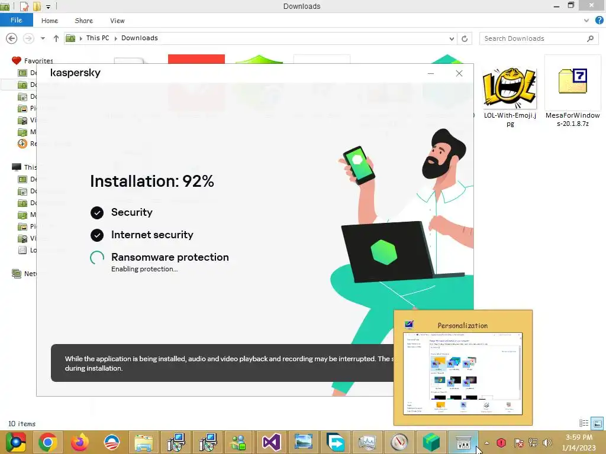Click the Ransomware protection progress spinner
The image size is (606, 454).
coord(97,258)
